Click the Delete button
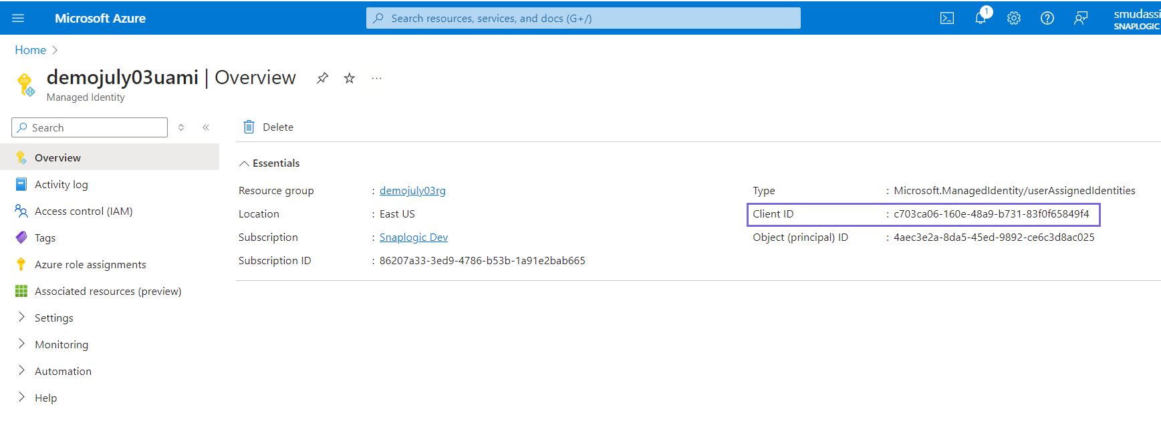 (269, 127)
